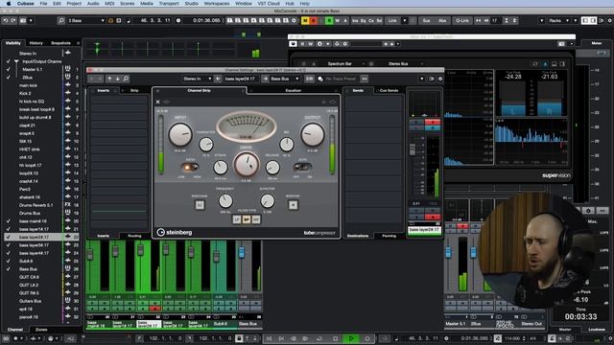Click the Output knob of tube compressor

tap(313, 134)
